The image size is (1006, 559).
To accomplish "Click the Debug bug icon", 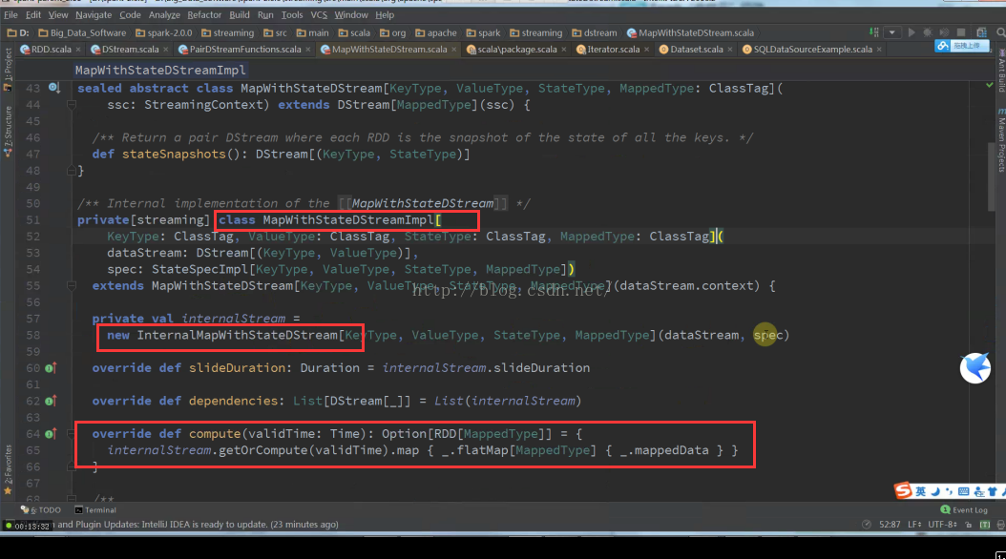I will pyautogui.click(x=928, y=32).
